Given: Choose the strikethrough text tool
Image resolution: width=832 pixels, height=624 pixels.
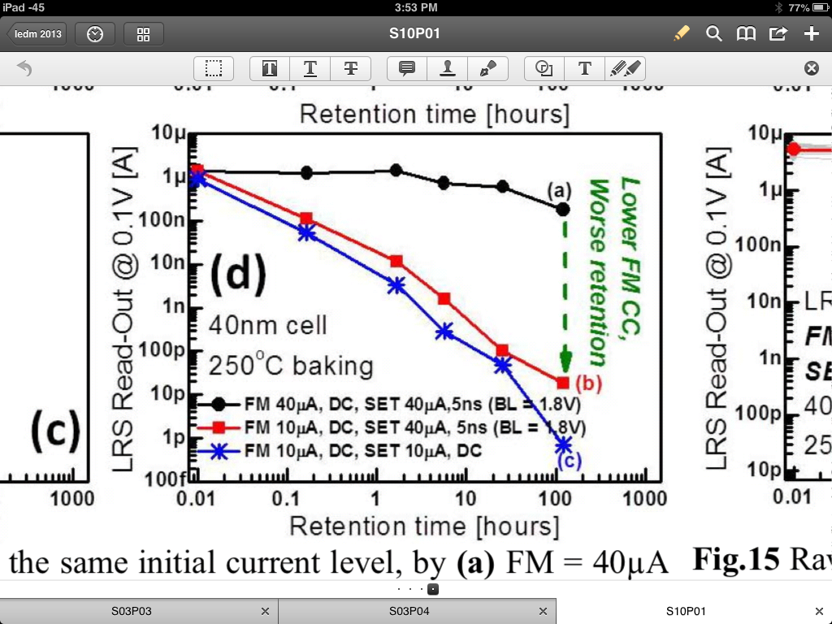Looking at the screenshot, I should coord(351,69).
